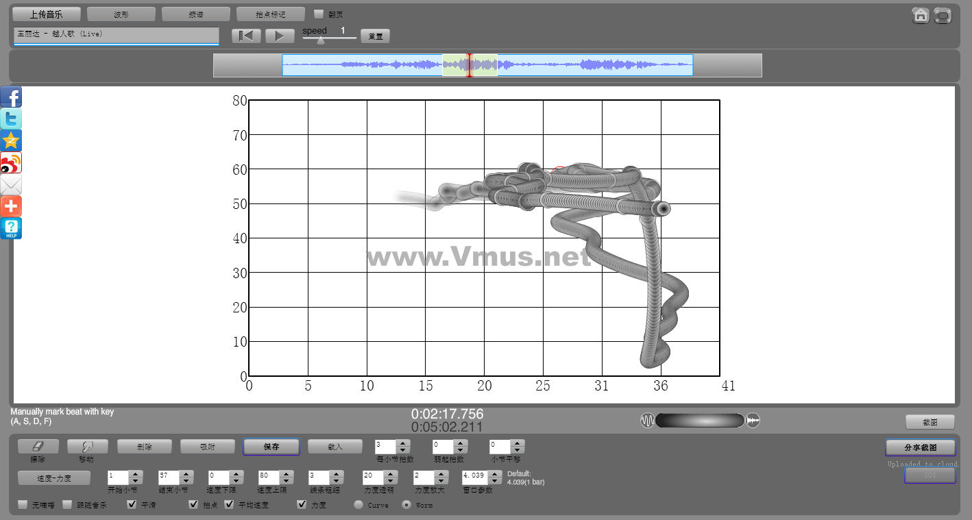Click the home icon at top right
Viewport: 972px width, 520px height.
click(x=921, y=16)
